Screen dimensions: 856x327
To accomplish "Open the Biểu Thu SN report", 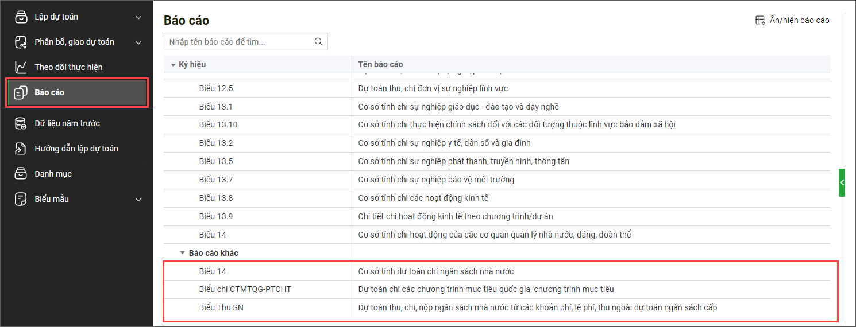I will [x=221, y=307].
